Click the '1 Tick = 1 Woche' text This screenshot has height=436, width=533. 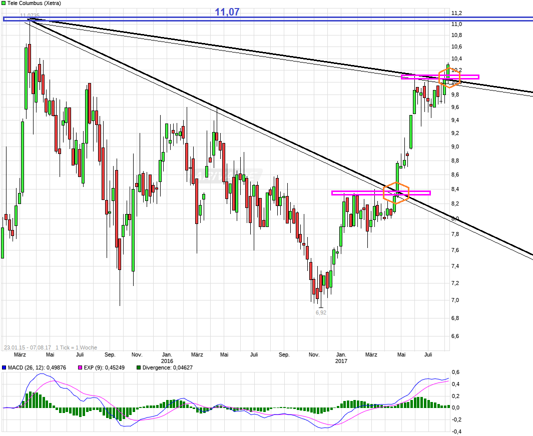[76, 347]
